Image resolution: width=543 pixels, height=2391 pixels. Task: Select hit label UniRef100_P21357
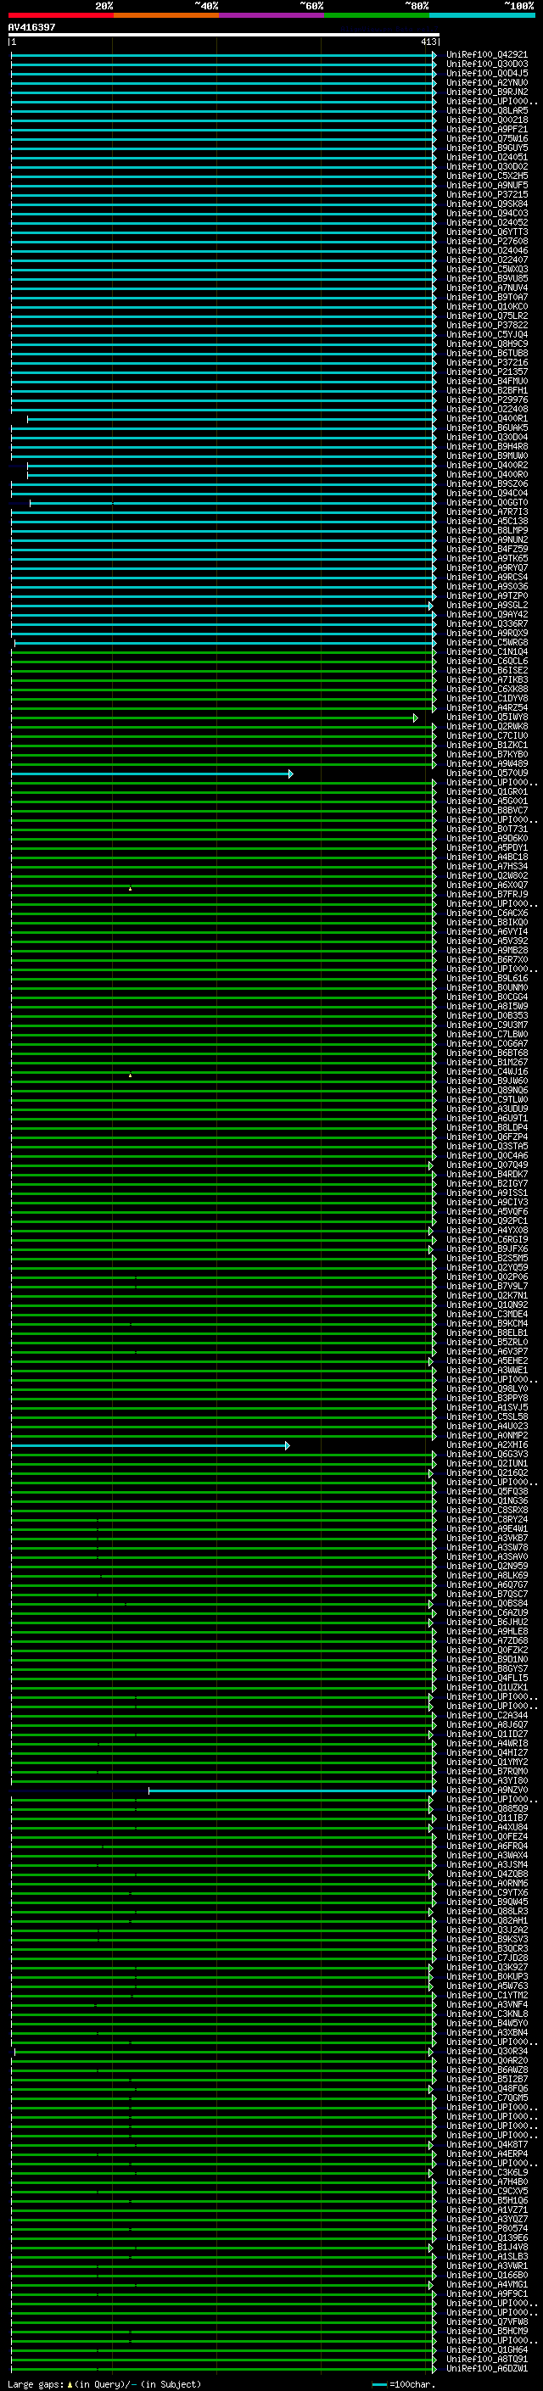coord(487,372)
